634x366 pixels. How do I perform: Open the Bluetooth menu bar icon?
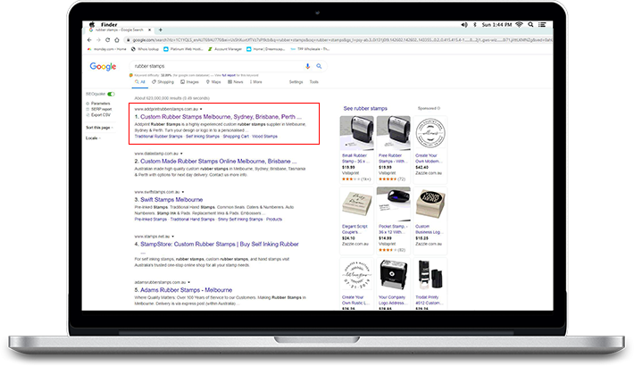(475, 25)
